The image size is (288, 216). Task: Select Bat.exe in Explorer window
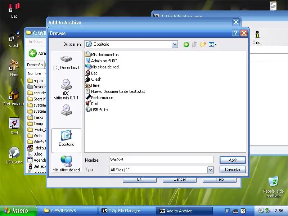pos(37,166)
